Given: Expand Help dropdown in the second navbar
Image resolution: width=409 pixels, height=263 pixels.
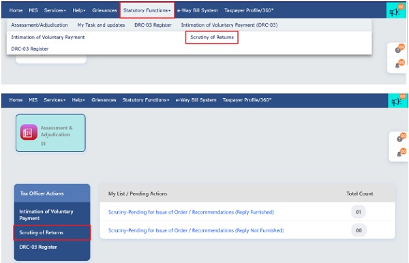Looking at the screenshot, I should tap(78, 100).
